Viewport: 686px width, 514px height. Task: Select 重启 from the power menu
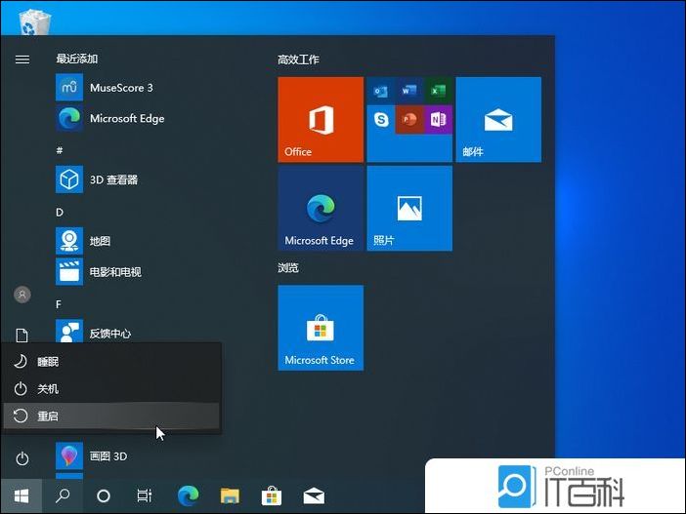(x=49, y=416)
